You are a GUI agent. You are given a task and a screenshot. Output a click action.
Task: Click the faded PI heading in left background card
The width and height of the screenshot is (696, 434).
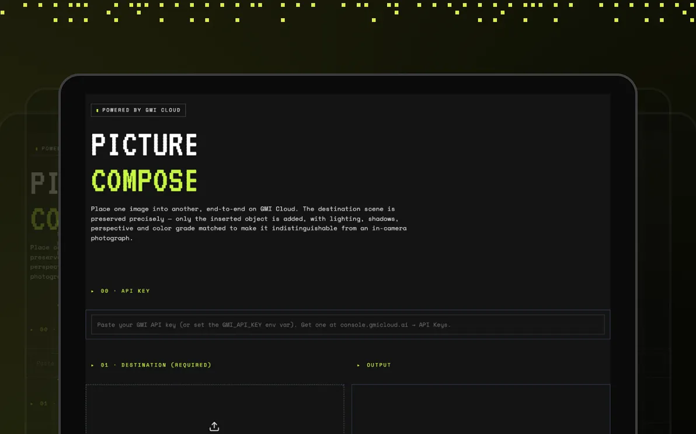click(44, 184)
